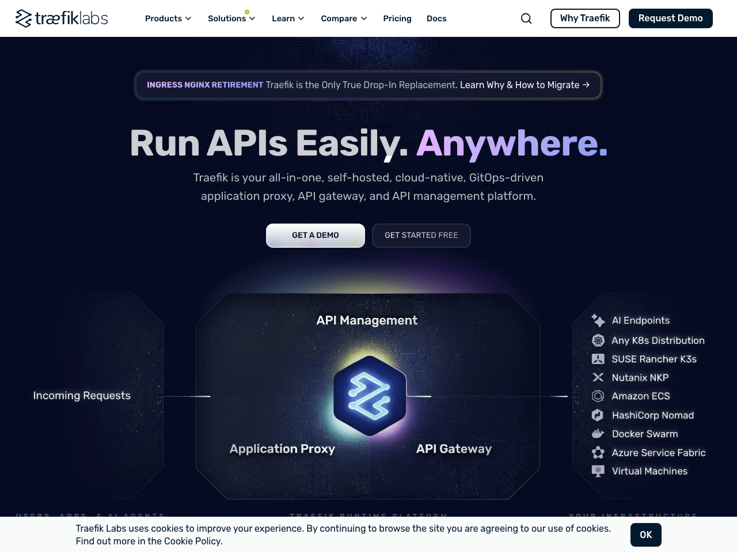The image size is (737, 553).
Task: Open the Solutions dropdown
Action: [231, 18]
